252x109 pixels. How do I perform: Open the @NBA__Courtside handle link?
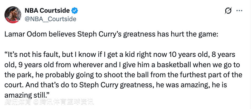pos(50,19)
